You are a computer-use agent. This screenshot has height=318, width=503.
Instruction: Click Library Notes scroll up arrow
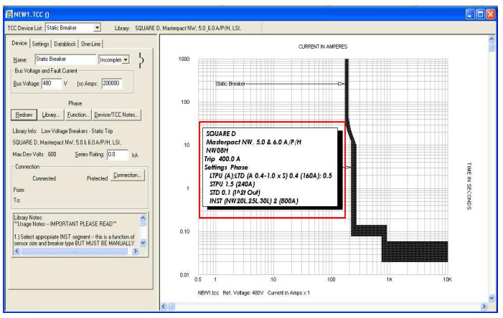(x=143, y=218)
